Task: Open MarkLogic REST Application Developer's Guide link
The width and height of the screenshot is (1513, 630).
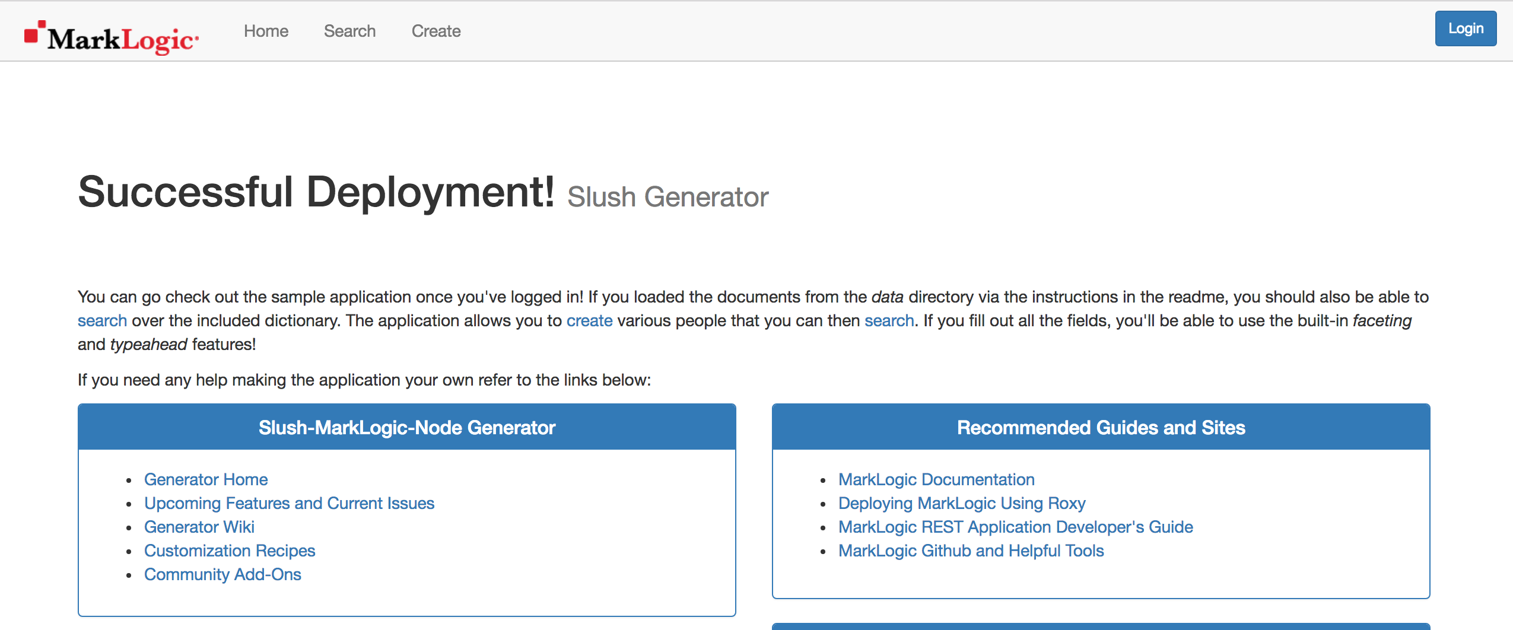Action: [1015, 527]
